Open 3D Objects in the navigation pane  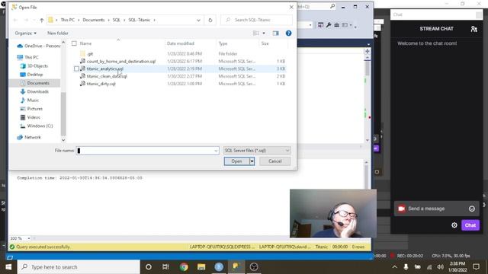(x=34, y=66)
